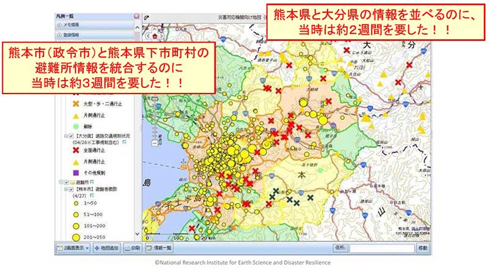Click the green circle 解除 legend icon
489x270 pixels.
tap(76, 126)
